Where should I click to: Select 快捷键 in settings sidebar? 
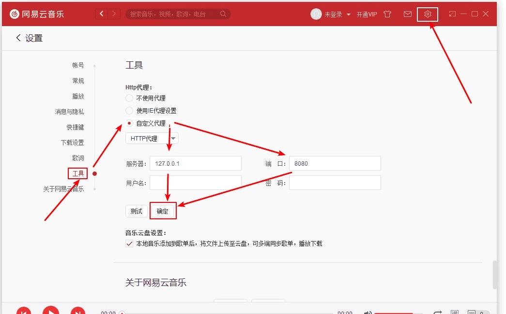(x=75, y=127)
